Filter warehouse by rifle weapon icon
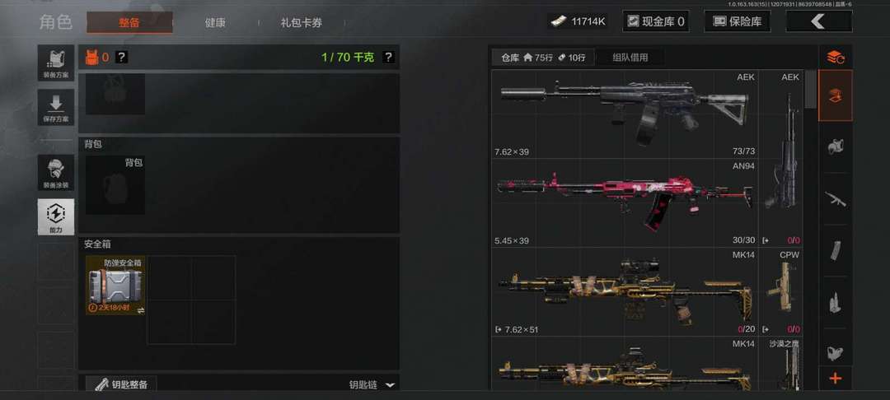Screen dimensions: 890x400 tap(835, 199)
